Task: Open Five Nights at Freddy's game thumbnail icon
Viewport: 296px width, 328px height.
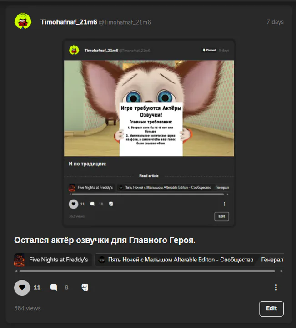Action: 19,260
